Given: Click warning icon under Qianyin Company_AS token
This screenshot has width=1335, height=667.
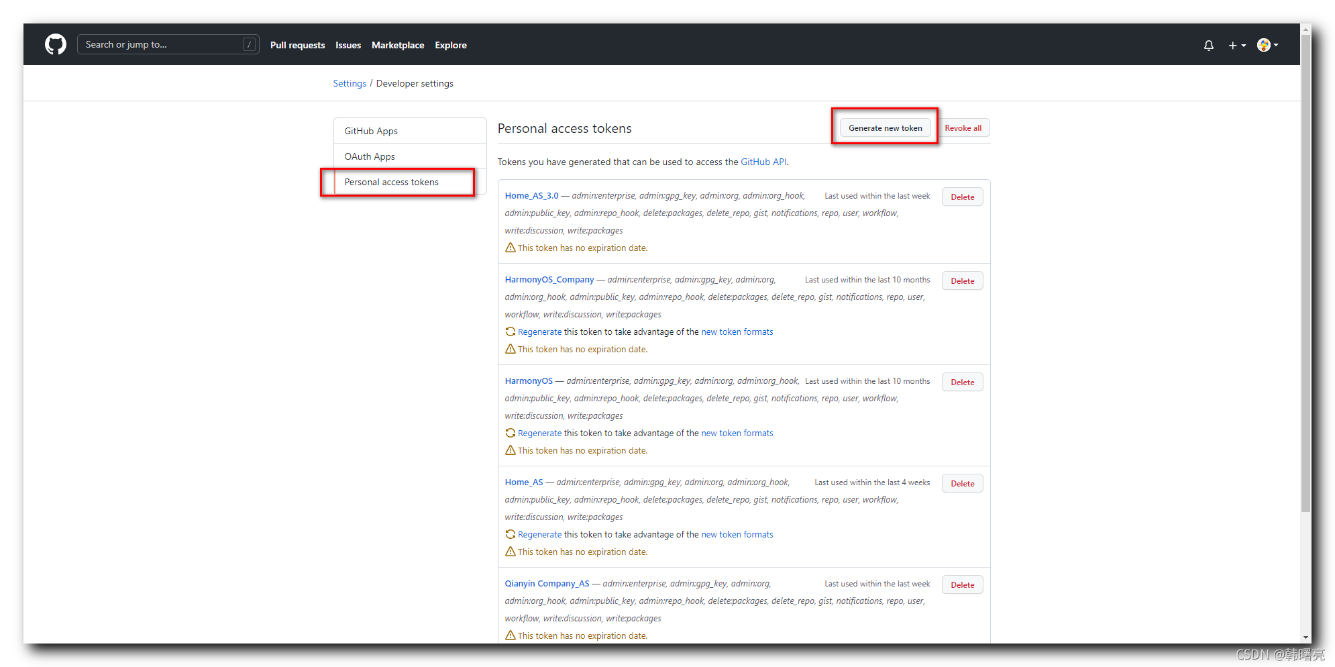Looking at the screenshot, I should pyautogui.click(x=511, y=635).
